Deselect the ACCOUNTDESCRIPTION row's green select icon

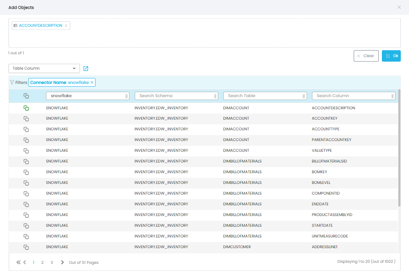click(x=26, y=108)
